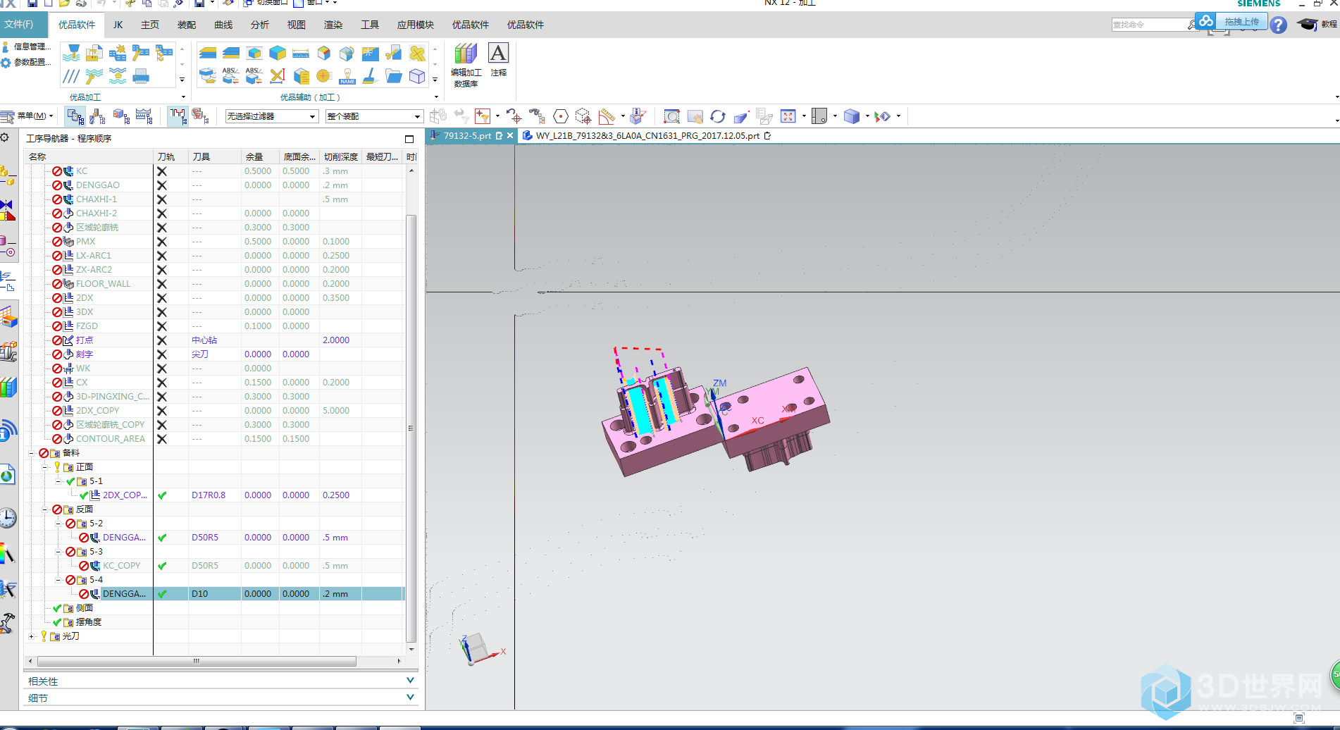Screen dimensions: 1340x730
Task: Switch to the 主页 ribbon tab
Action: [x=150, y=25]
